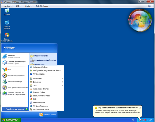Open MSN in the programs submenu

(x=46, y=99)
